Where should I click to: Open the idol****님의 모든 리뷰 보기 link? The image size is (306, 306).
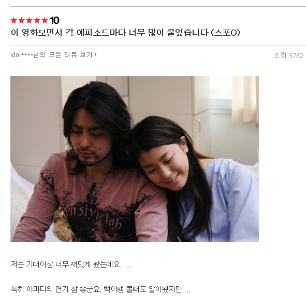[x=53, y=55]
